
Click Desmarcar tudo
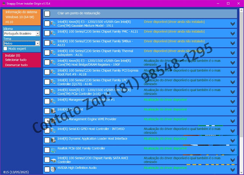point(16,65)
